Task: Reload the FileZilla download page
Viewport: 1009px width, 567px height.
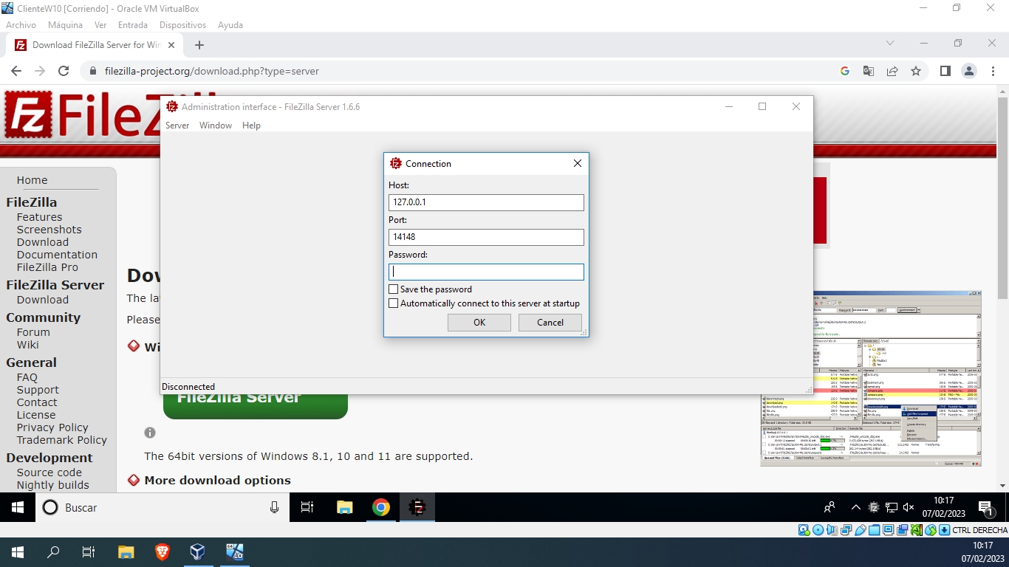Action: tap(64, 71)
